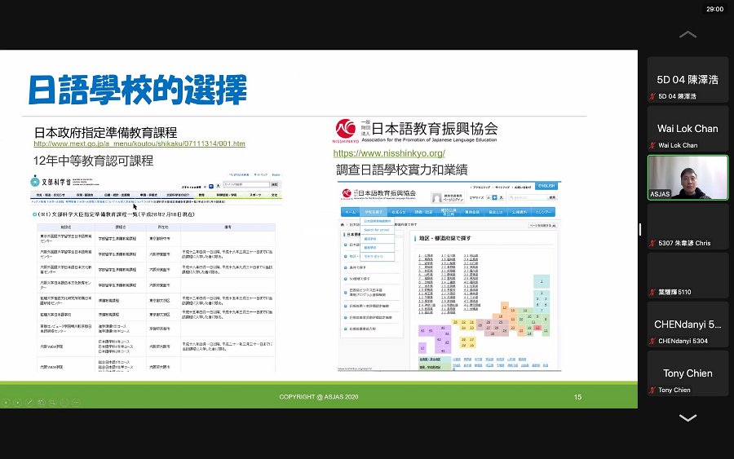Click muted mic icon of Tony Chien
This screenshot has height=459, width=734.
click(x=652, y=391)
